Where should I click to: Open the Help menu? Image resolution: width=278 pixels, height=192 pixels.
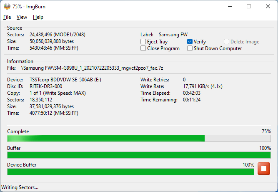38,17
